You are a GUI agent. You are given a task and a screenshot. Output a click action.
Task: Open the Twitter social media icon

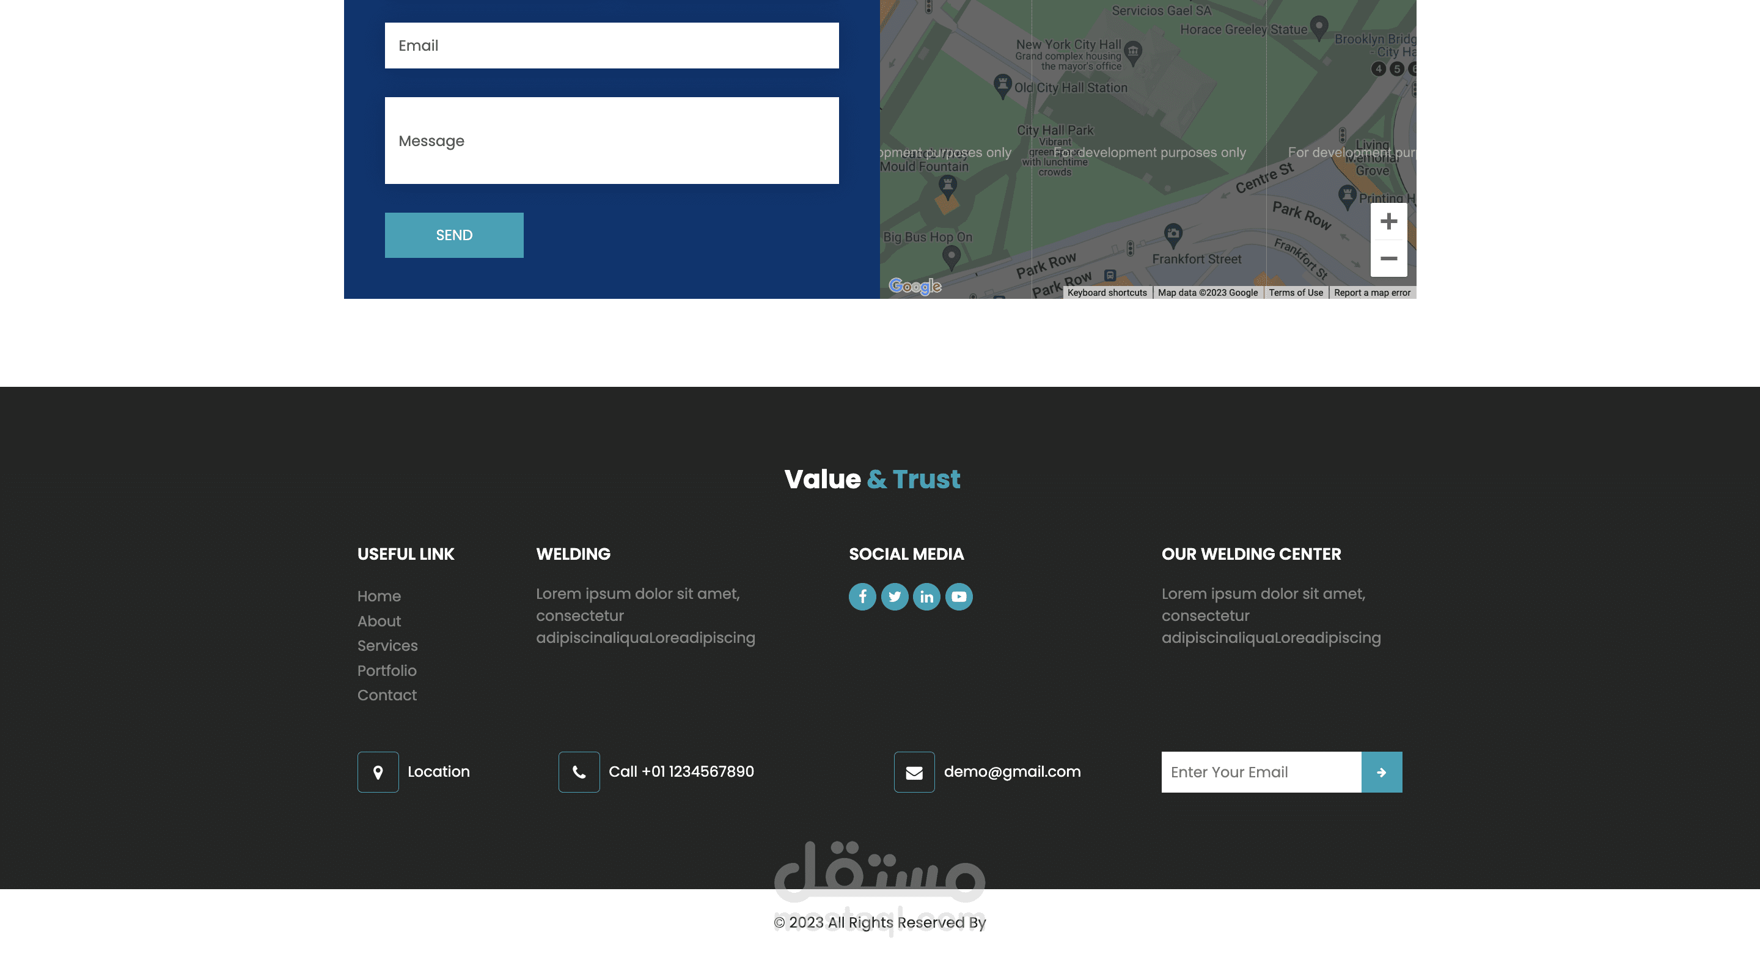[894, 596]
